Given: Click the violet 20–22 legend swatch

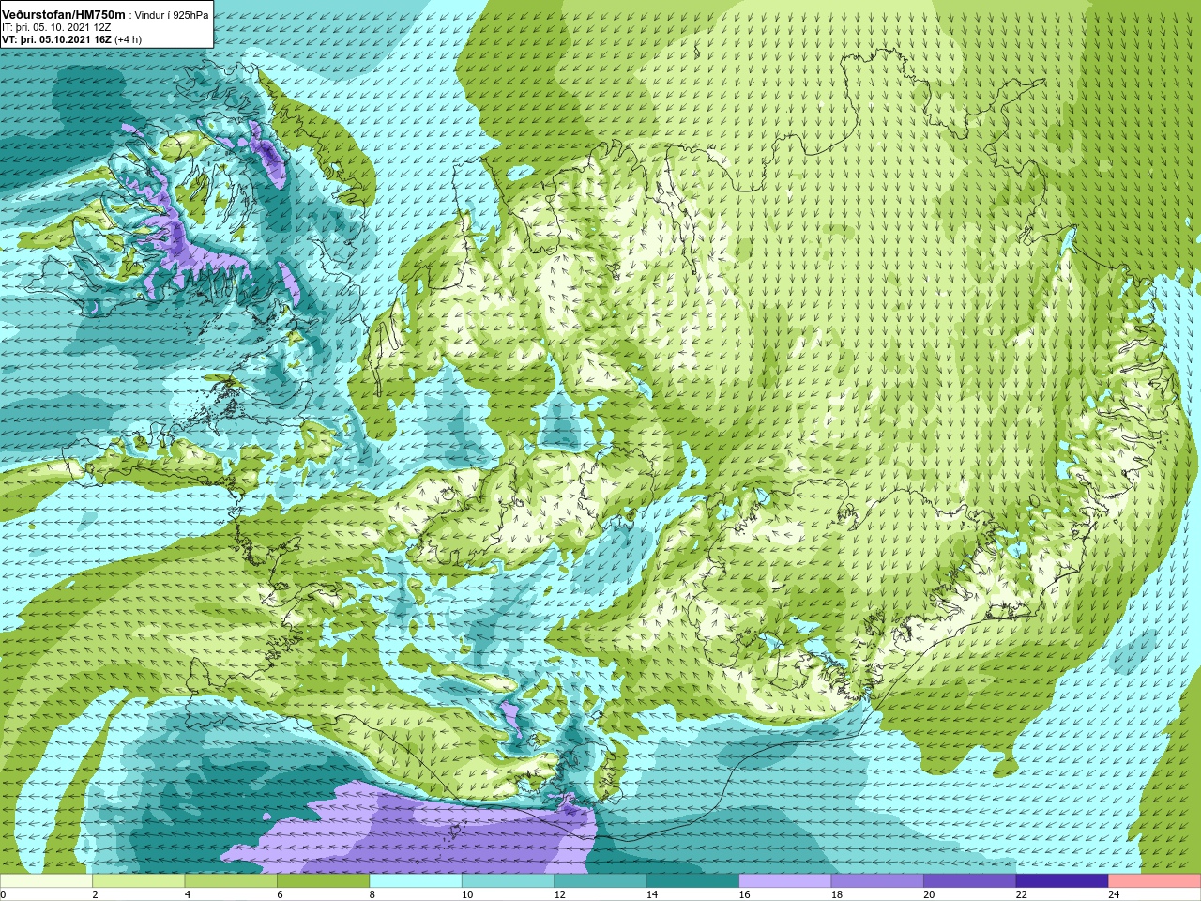Looking at the screenshot, I should 970,881.
